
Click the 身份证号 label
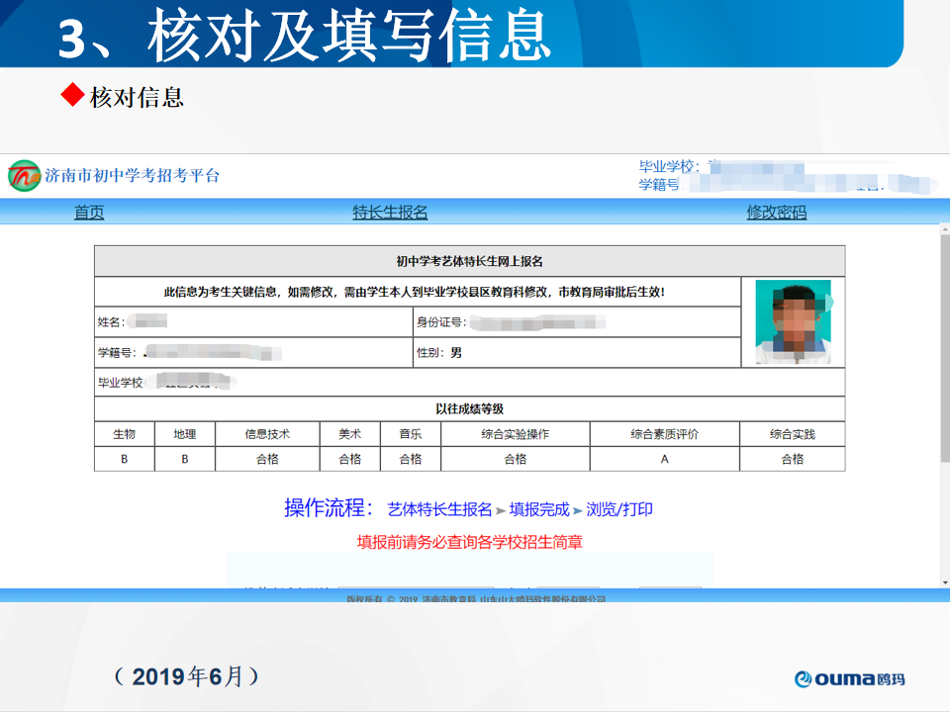[x=441, y=322]
